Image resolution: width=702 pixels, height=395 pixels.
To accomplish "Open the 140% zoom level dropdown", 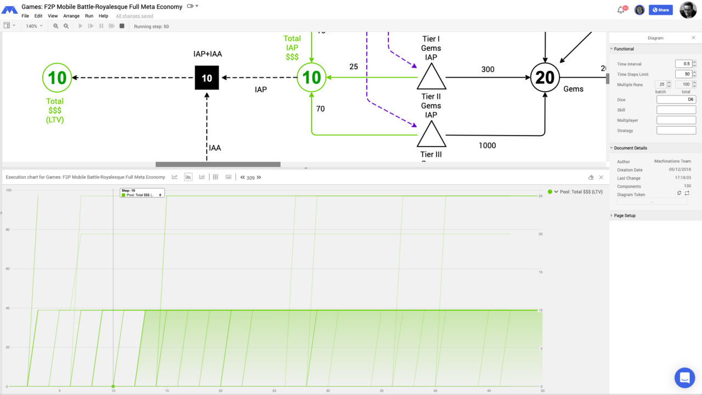I will coord(34,26).
